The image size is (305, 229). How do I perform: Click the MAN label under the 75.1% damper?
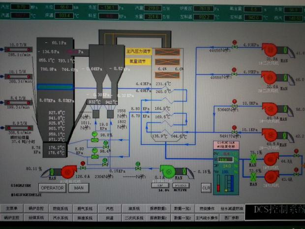pos(253,165)
